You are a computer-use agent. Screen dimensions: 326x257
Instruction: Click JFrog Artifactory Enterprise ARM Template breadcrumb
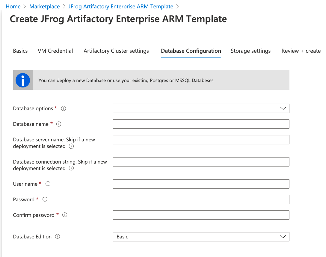click(x=121, y=7)
